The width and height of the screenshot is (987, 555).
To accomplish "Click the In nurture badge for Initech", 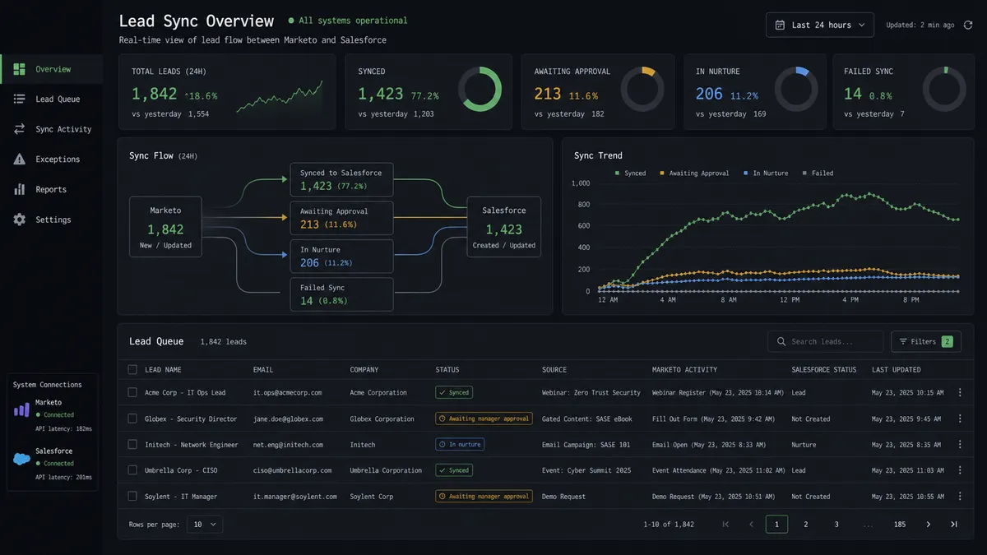I will click(460, 445).
